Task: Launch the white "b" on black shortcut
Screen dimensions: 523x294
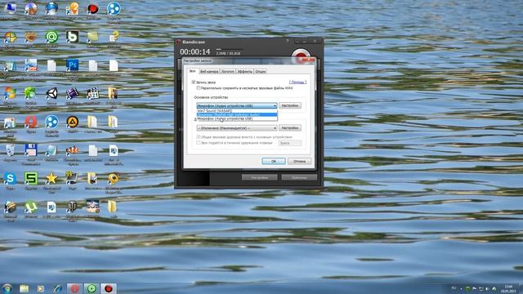Action: (x=72, y=37)
